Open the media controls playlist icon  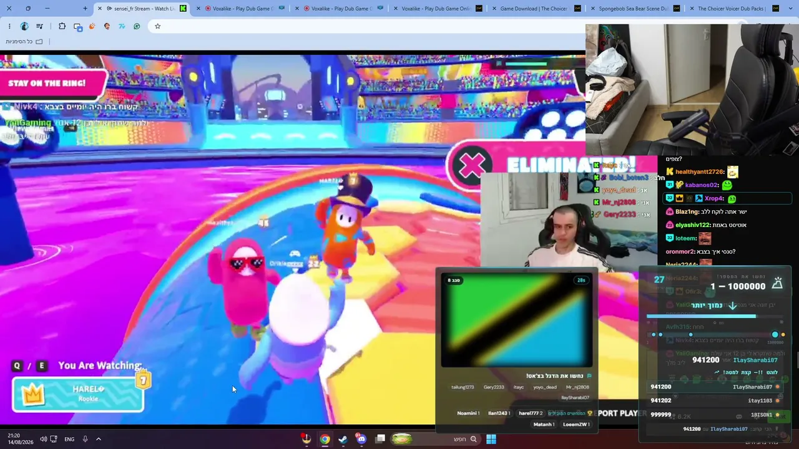[x=39, y=26]
